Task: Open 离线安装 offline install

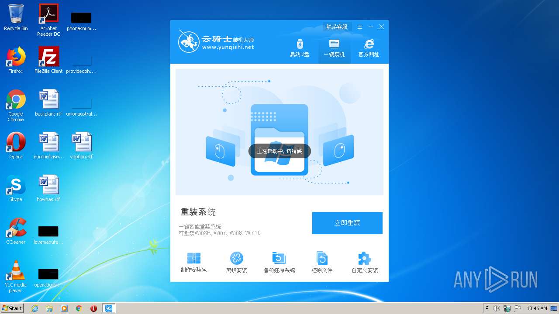Action: [x=236, y=263]
